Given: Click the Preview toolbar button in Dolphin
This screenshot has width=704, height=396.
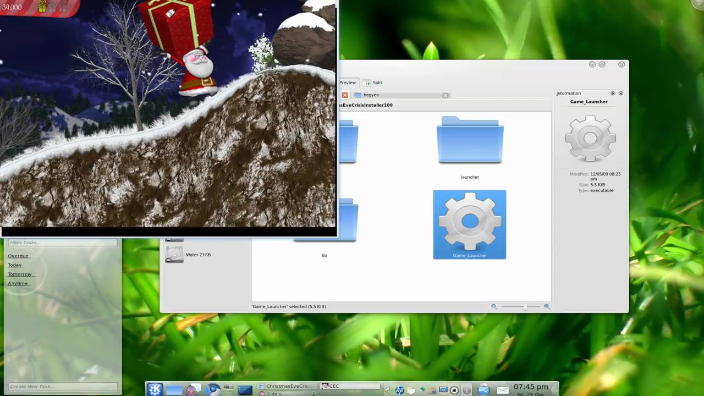Looking at the screenshot, I should point(348,82).
